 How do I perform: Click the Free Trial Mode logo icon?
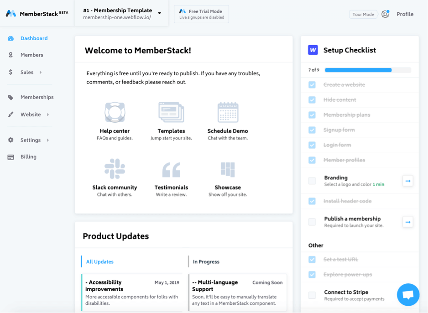[183, 11]
